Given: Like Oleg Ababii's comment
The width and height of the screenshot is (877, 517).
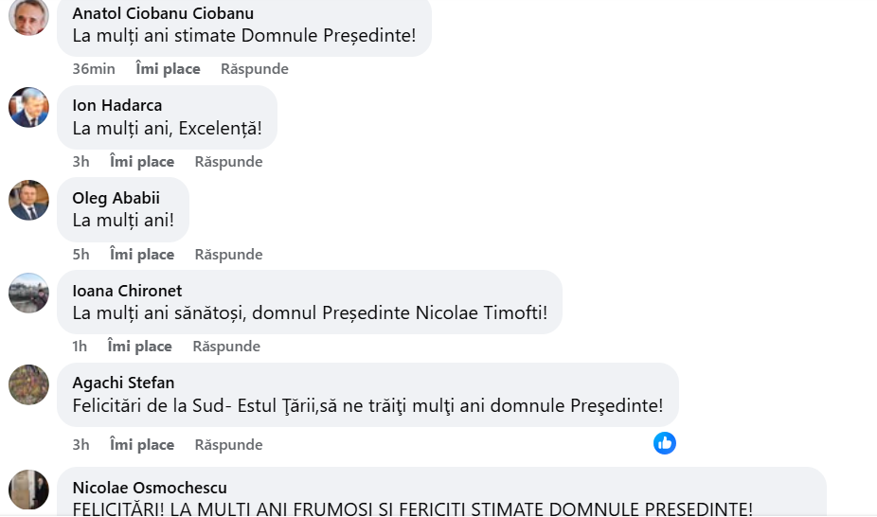Looking at the screenshot, I should [142, 255].
